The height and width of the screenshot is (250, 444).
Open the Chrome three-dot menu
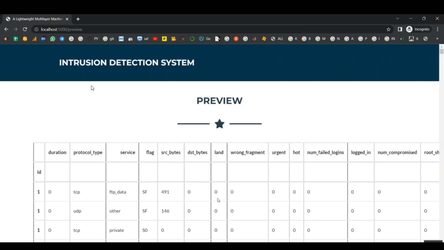click(437, 29)
